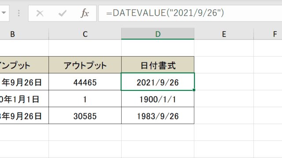Select column E header
Image resolution: width=282 pixels, height=158 pixels.
tap(224, 34)
